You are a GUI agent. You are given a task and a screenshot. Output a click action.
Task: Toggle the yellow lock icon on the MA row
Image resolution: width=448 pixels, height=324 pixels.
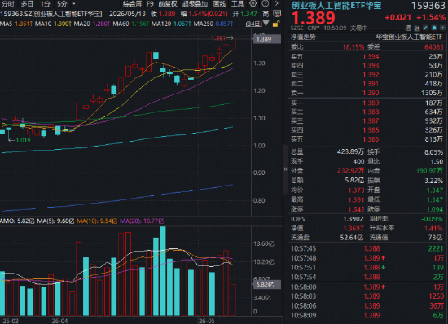(x=275, y=24)
